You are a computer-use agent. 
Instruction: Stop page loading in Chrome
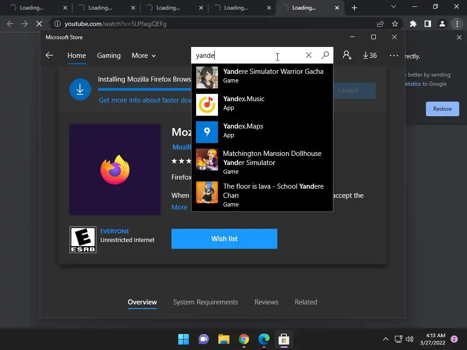(x=39, y=24)
